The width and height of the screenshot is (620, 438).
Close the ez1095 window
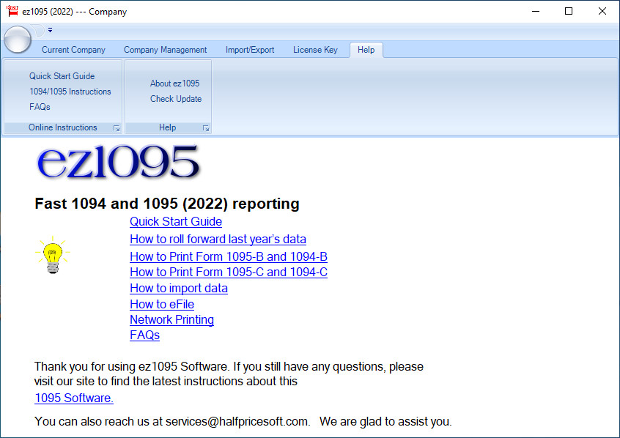[x=602, y=11]
